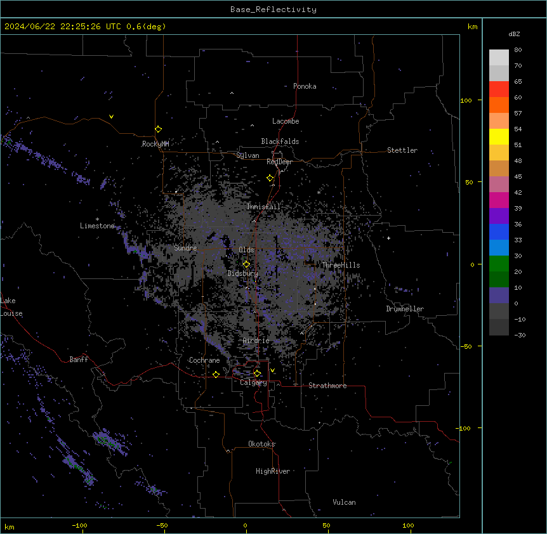Click the Calgary city label
The image size is (547, 534).
(253, 382)
